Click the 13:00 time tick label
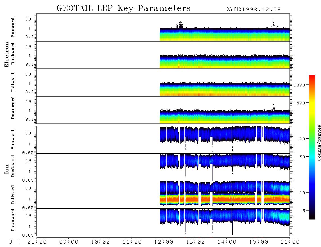The height and width of the screenshot is (247, 321). [x=195, y=242]
